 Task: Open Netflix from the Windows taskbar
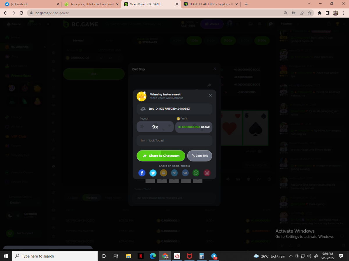(140, 256)
